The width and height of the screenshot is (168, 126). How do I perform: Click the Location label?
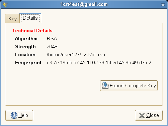(26, 55)
